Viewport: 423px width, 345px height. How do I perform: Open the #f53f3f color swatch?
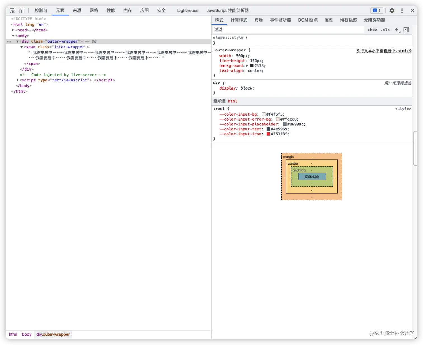268,134
